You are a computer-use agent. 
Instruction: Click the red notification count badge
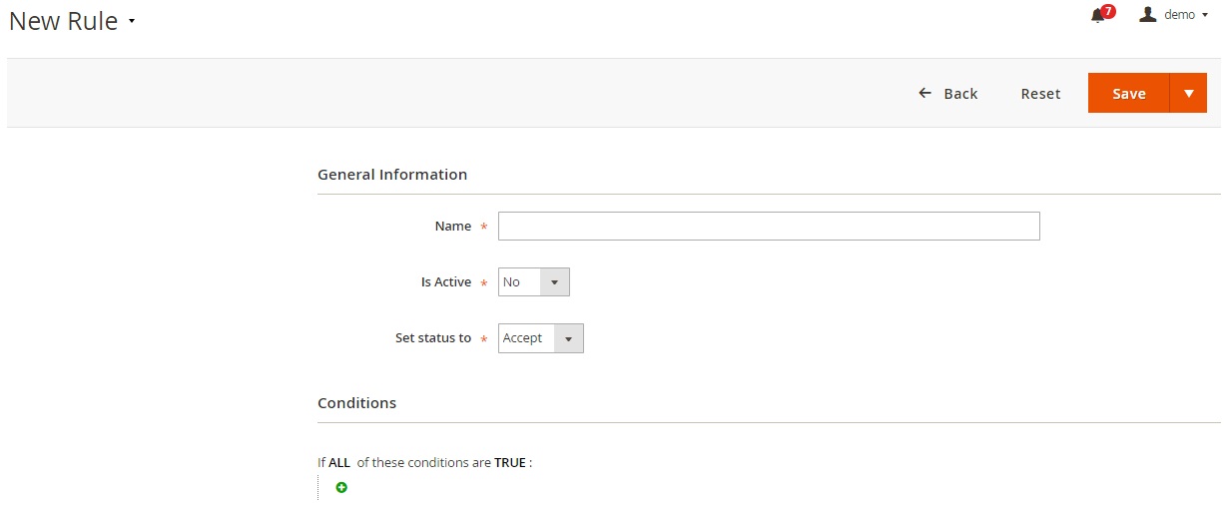click(1108, 11)
